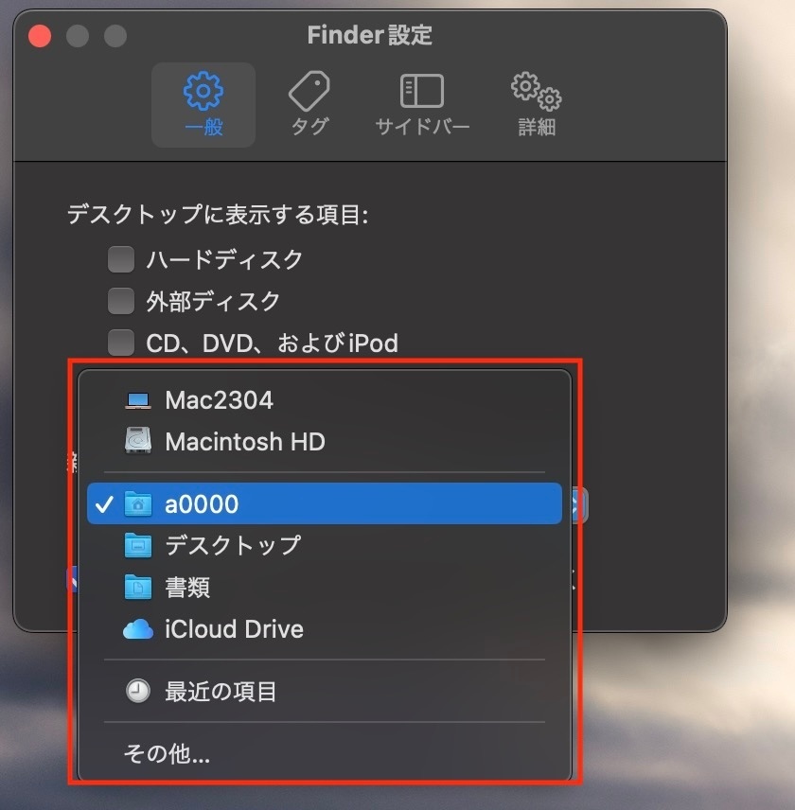Viewport: 795px width, 810px height.
Task: Select 最近の項目 in the popup menu
Action: pyautogui.click(x=325, y=691)
